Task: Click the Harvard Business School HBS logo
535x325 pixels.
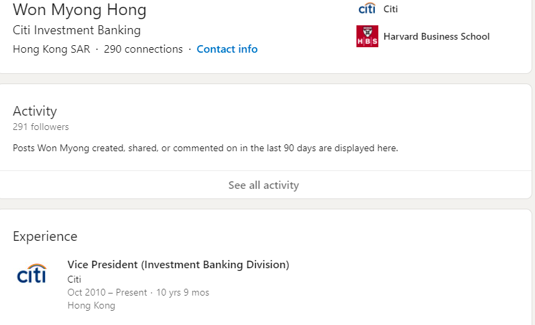Action: click(367, 36)
